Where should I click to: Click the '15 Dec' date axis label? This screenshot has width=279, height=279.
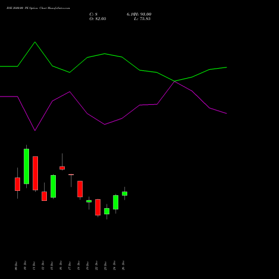pyautogui.click(x=52, y=266)
